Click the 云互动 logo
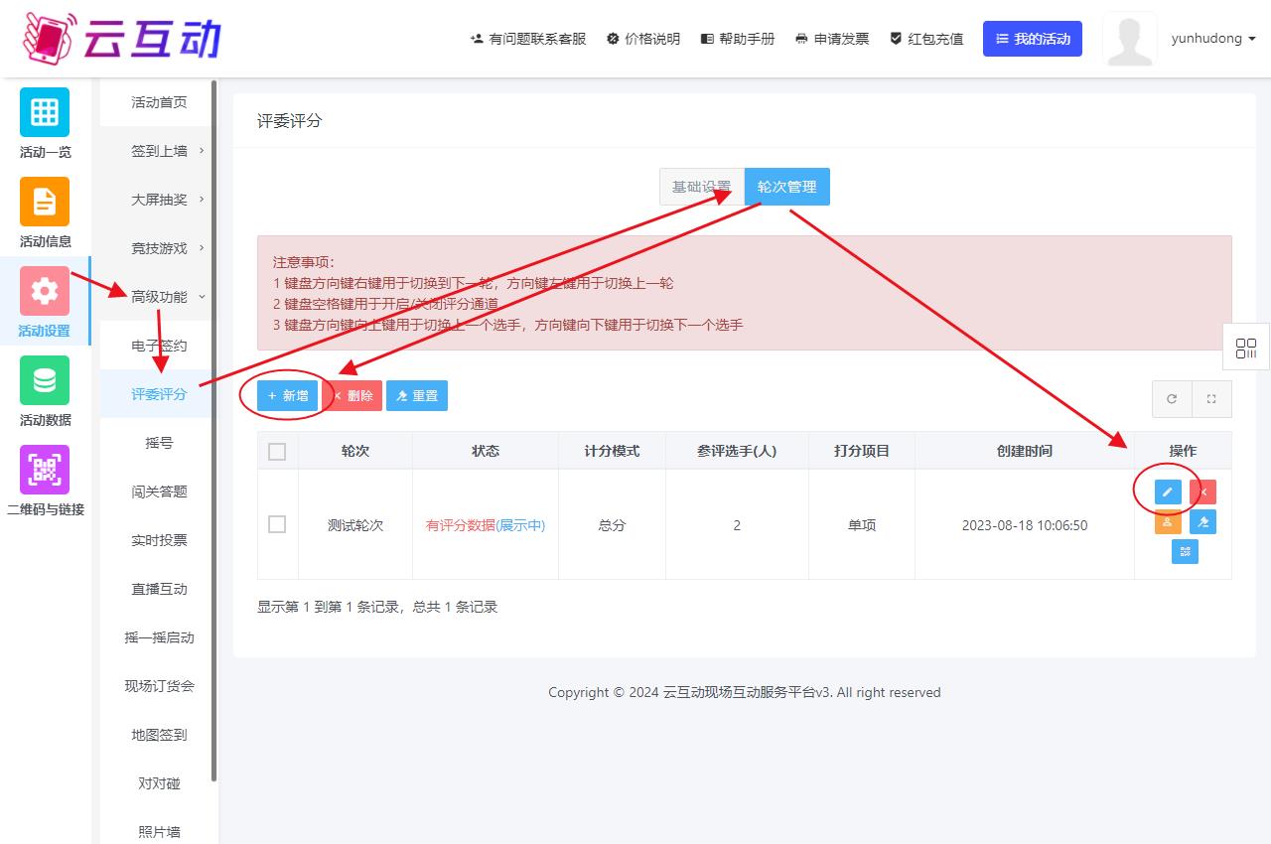Screen dimensions: 1271x844 (x=121, y=38)
